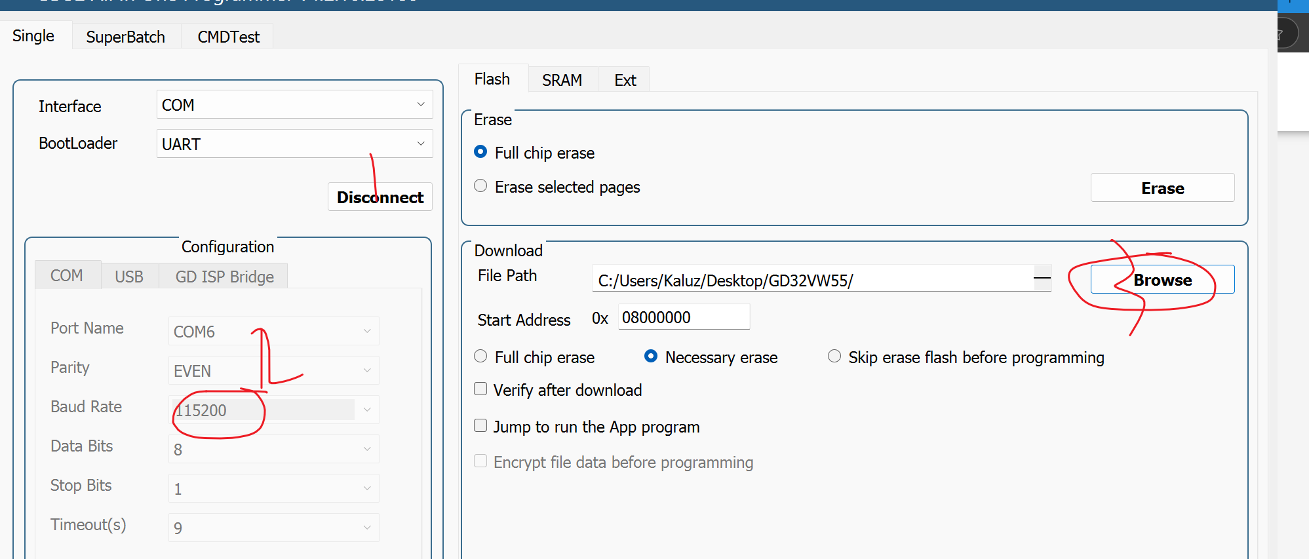Click the File Path input field
The image size is (1309, 559).
pos(813,280)
